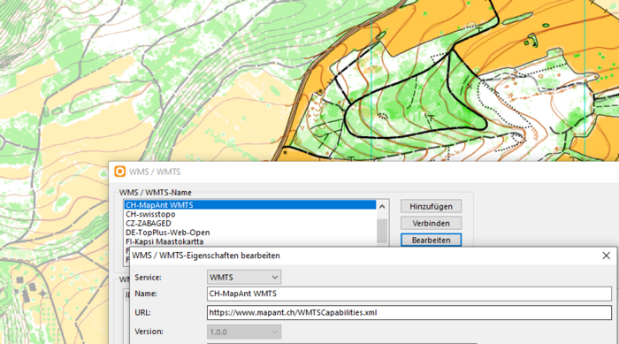Viewport: 619px width, 344px height.
Task: Click the list scrollbar up arrow
Action: point(382,207)
